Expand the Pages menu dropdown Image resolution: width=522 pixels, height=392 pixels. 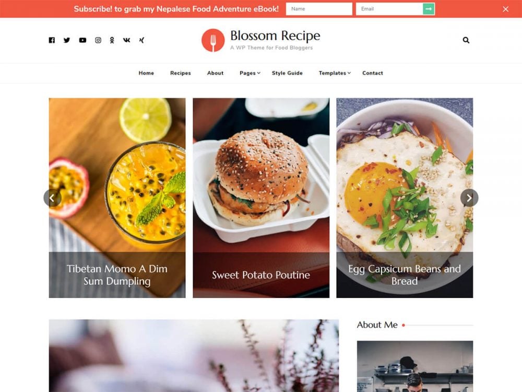(250, 73)
